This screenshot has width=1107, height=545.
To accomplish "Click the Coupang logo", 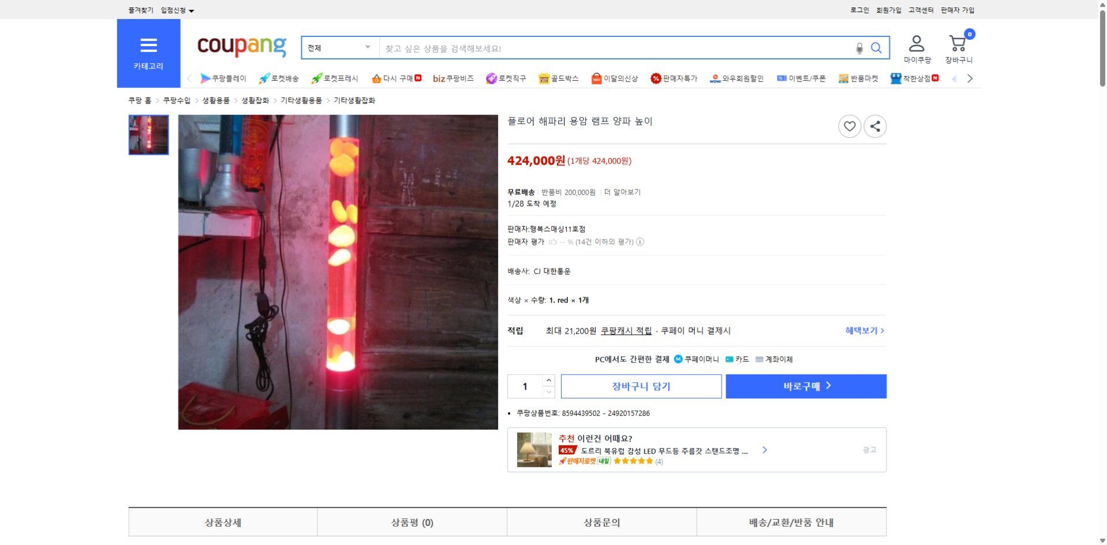I will pos(241,47).
